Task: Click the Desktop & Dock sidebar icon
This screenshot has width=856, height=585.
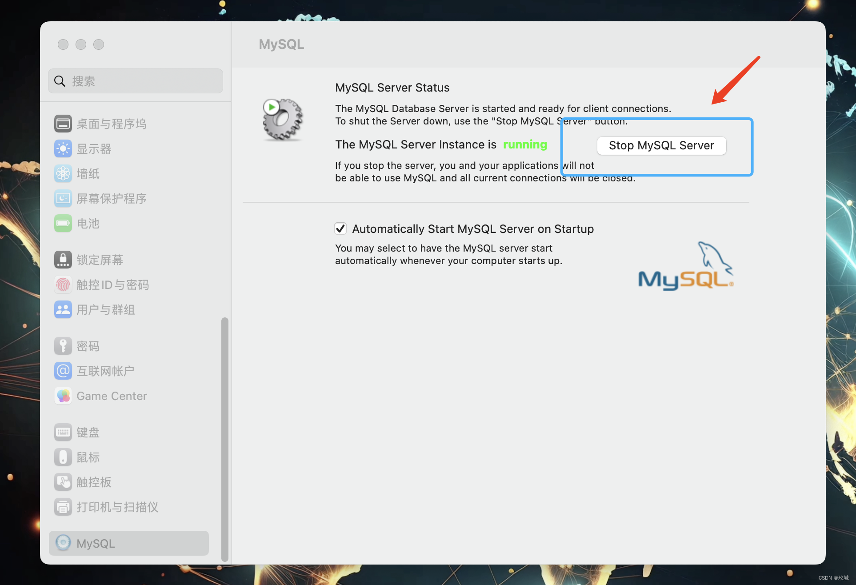Action: click(63, 124)
